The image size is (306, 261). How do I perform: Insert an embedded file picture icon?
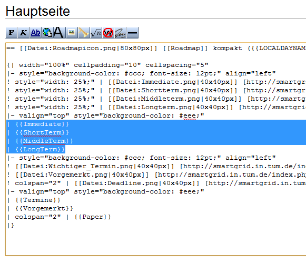pos(72,33)
